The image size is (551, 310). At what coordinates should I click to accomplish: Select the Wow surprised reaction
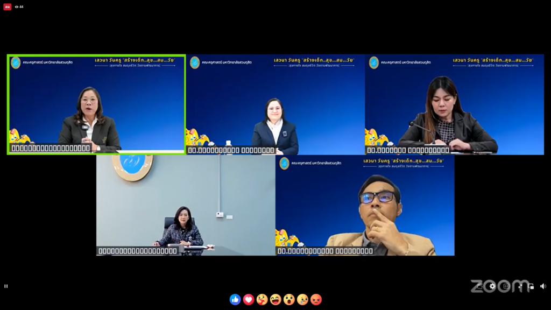(289, 300)
